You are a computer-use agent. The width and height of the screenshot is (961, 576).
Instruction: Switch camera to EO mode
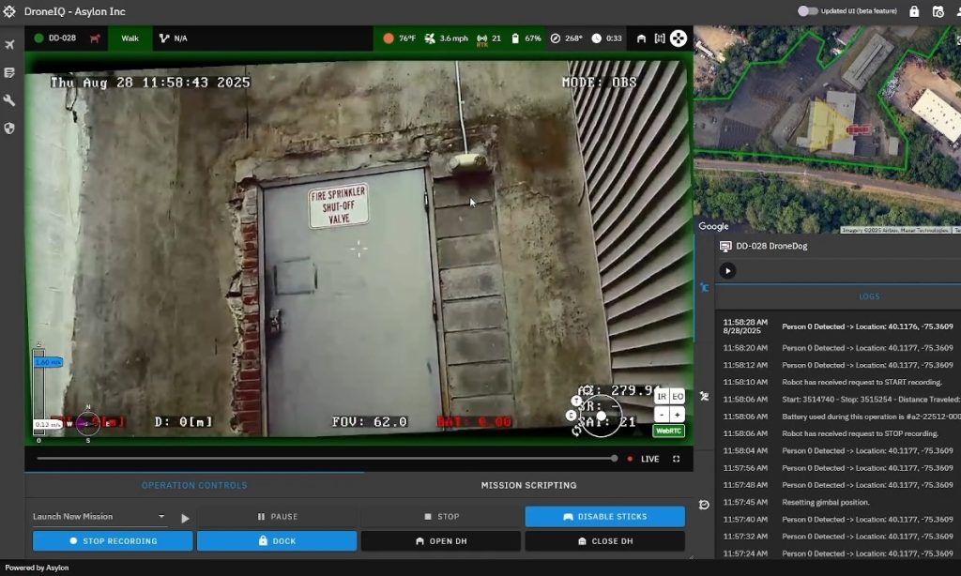(678, 397)
